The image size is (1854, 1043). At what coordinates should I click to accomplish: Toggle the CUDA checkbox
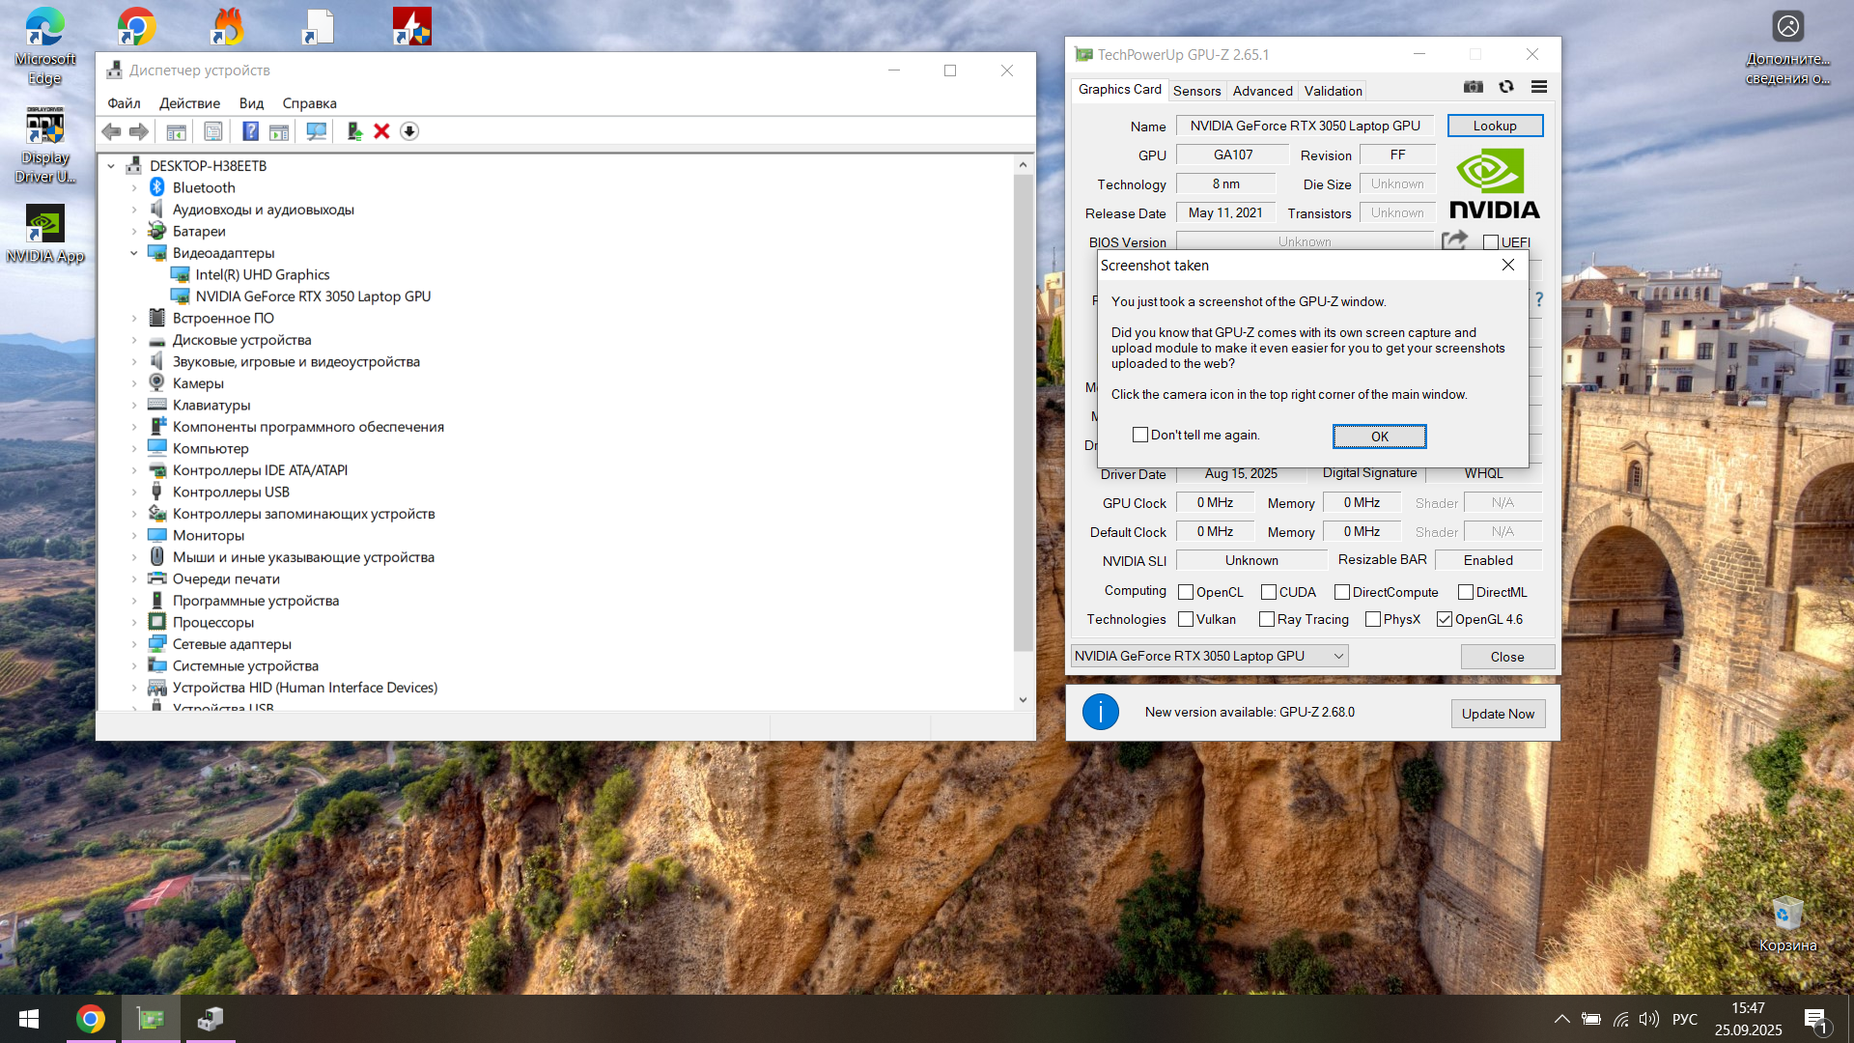1269,592
